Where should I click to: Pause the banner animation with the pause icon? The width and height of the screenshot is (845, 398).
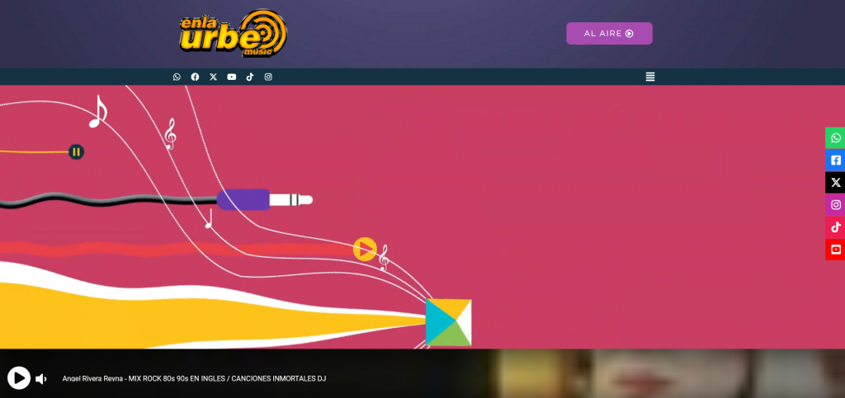click(76, 152)
